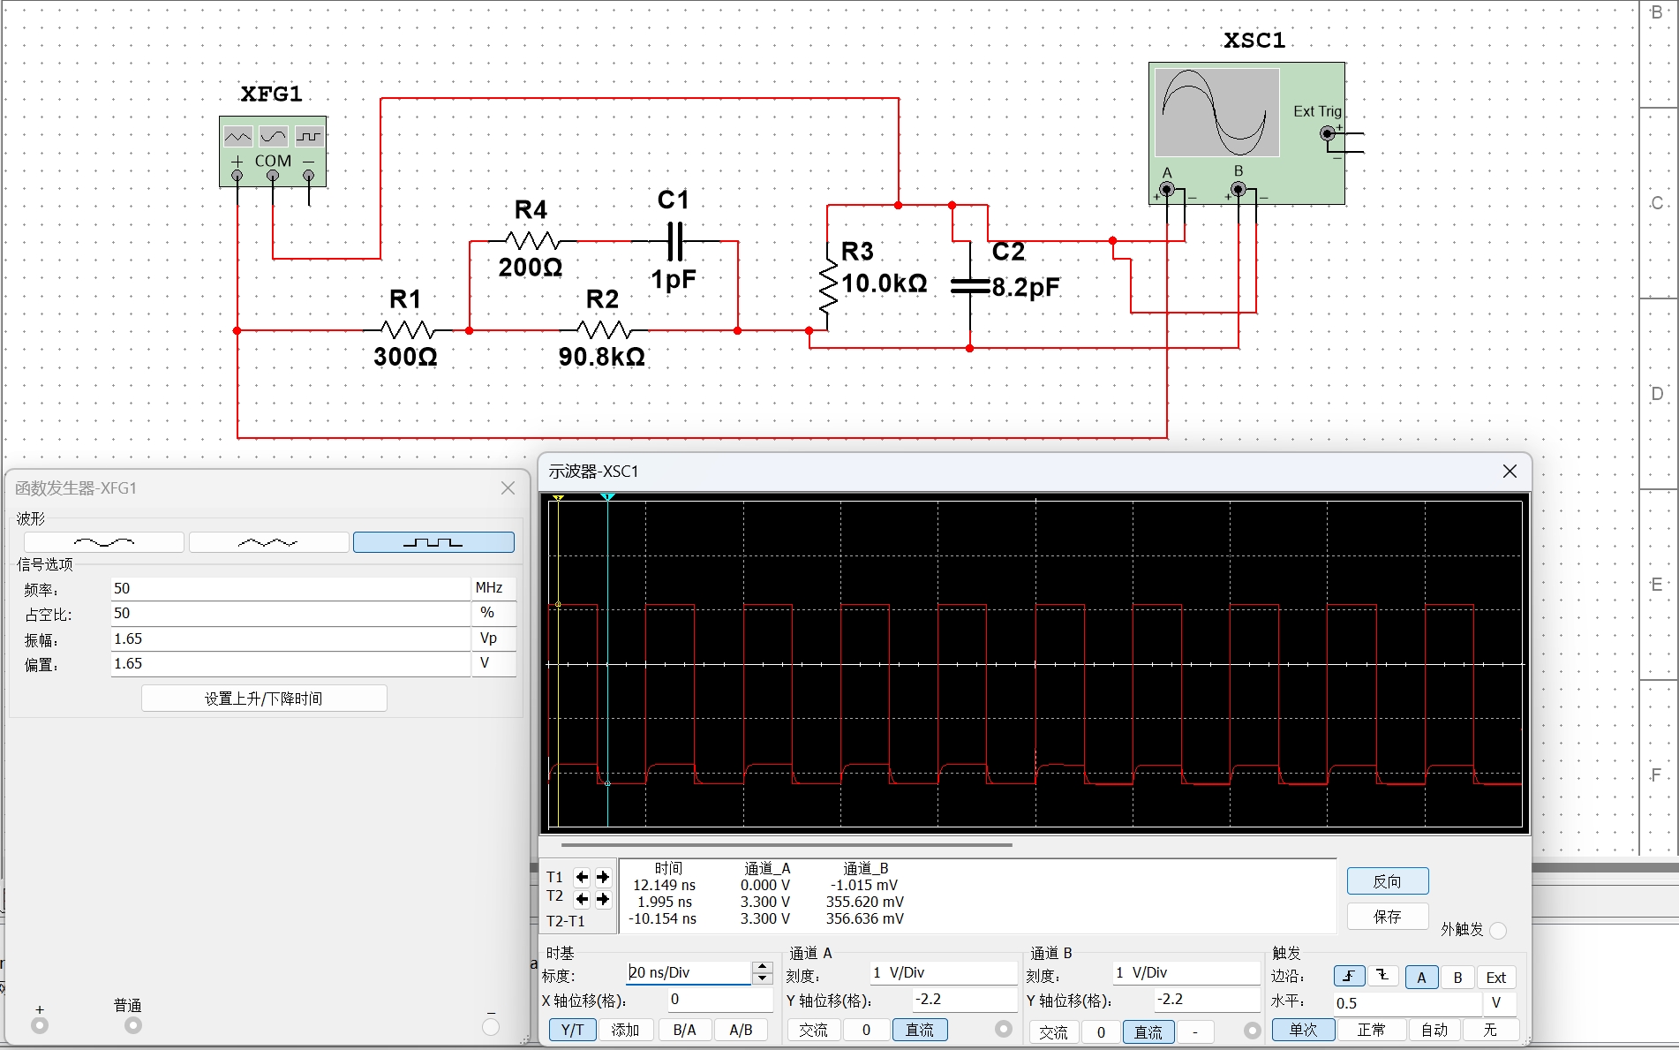Set trigger mode to 正常
This screenshot has height=1050, width=1679.
1371,1030
